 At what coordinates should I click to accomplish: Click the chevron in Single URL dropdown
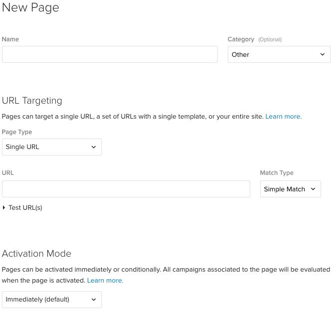tap(94, 147)
